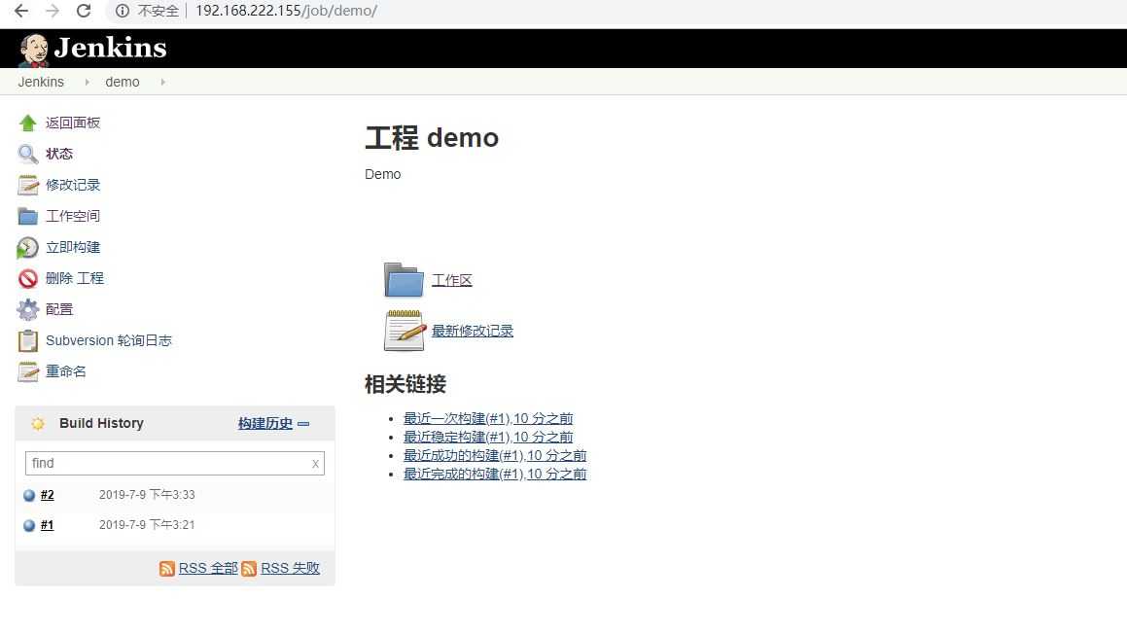Click the sun weather icon in Build History

(37, 423)
